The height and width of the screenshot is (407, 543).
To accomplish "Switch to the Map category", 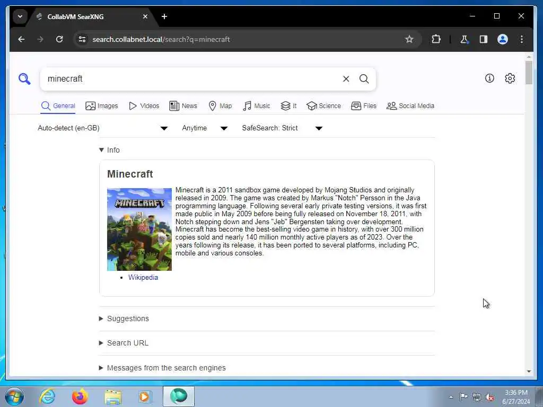I will (220, 106).
